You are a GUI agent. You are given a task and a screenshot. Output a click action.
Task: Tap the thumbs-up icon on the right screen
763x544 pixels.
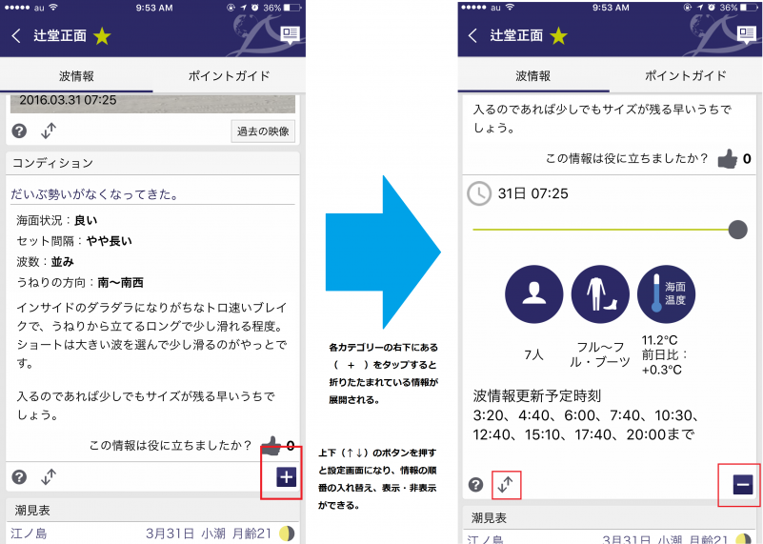(728, 158)
